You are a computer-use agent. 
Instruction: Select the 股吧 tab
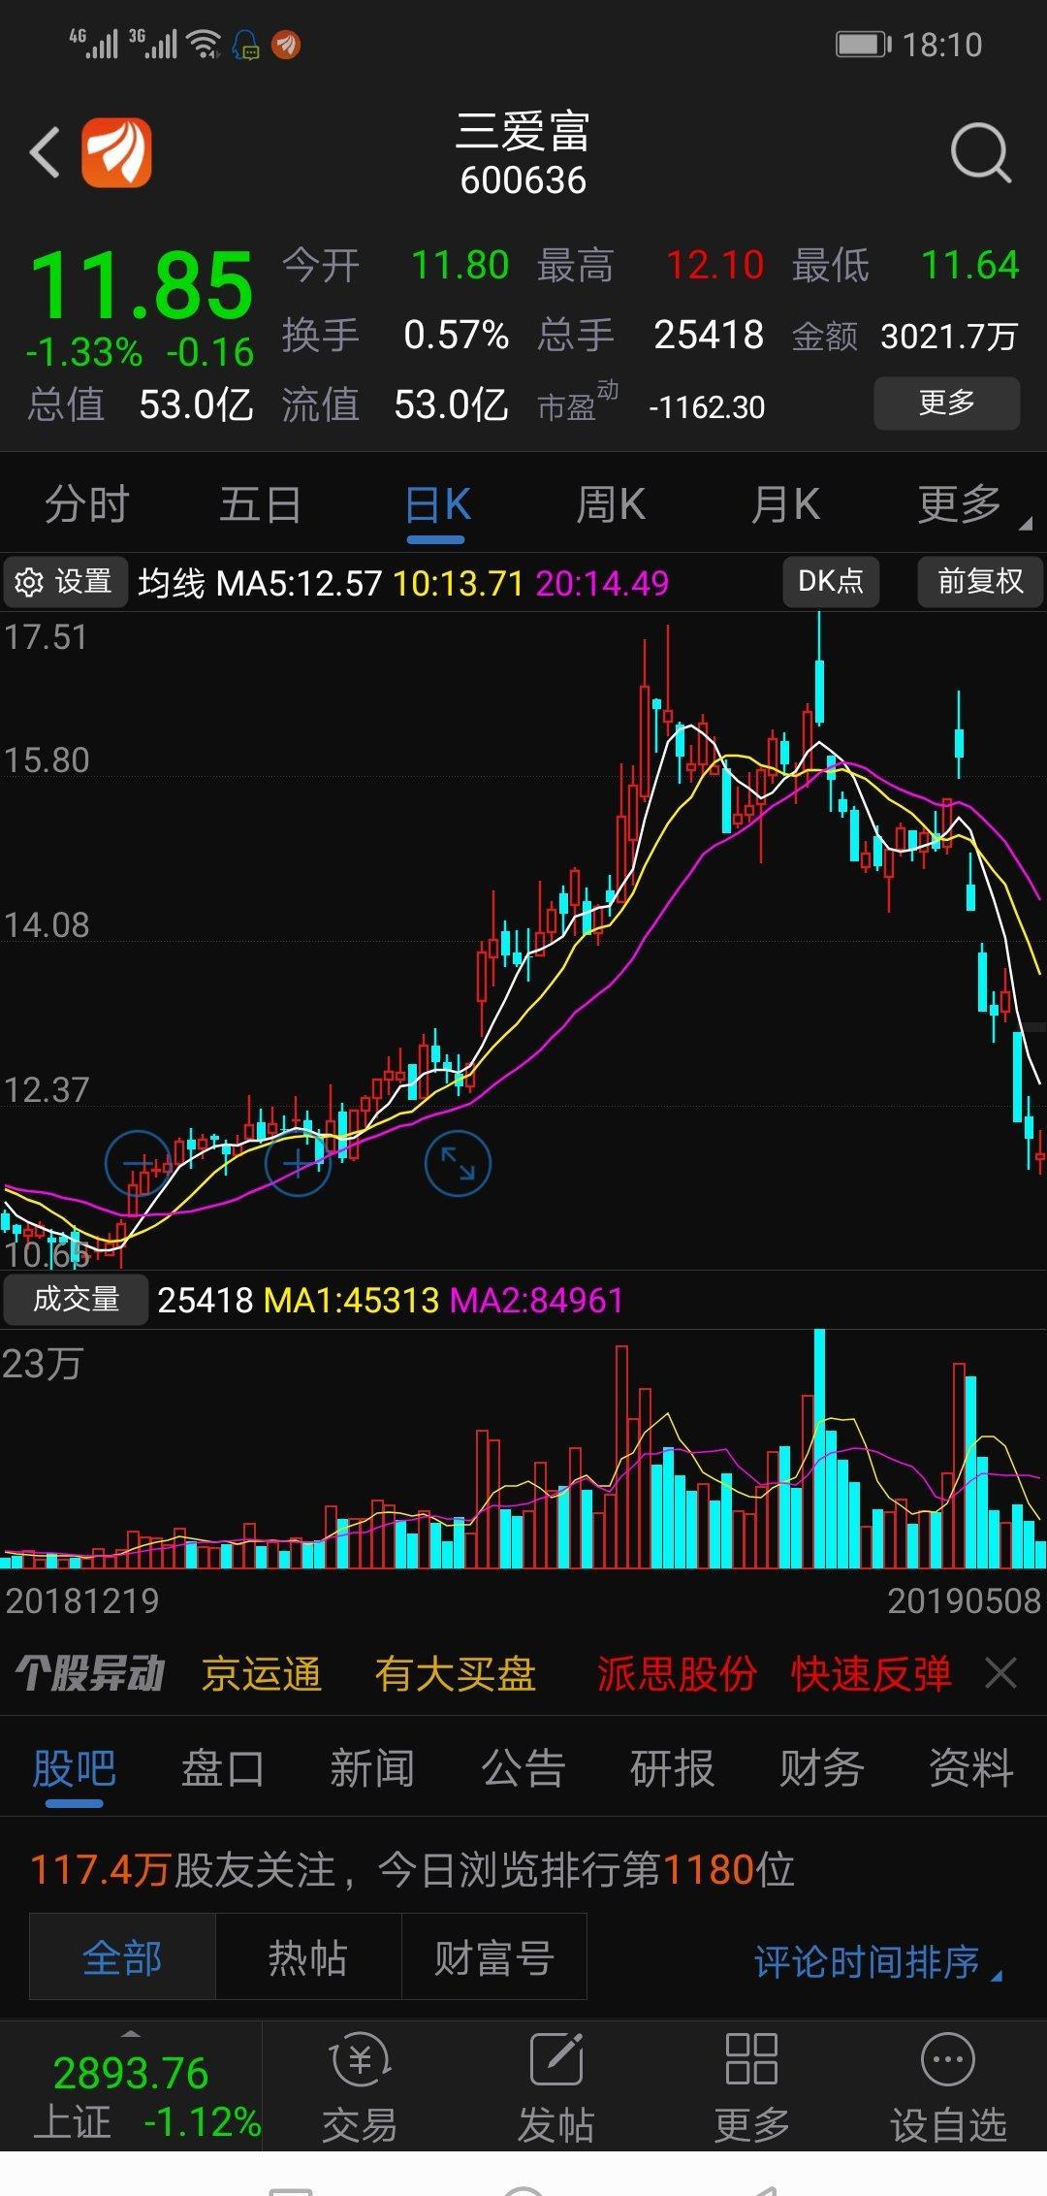point(75,1768)
